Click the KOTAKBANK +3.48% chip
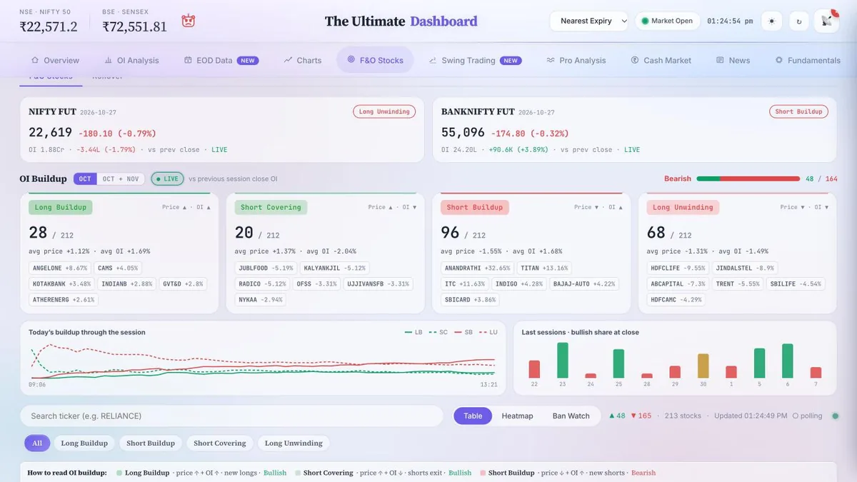857x482 pixels. click(62, 283)
